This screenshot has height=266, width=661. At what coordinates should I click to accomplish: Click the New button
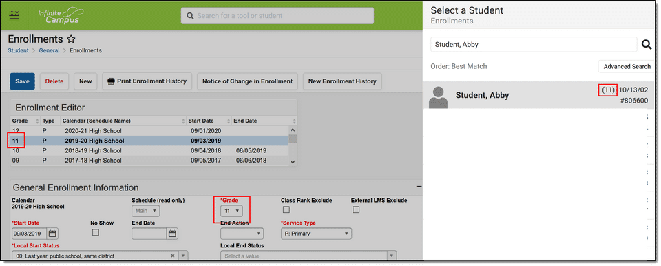85,81
